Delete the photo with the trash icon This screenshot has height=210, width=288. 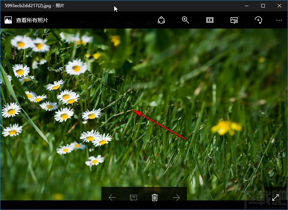(x=155, y=197)
